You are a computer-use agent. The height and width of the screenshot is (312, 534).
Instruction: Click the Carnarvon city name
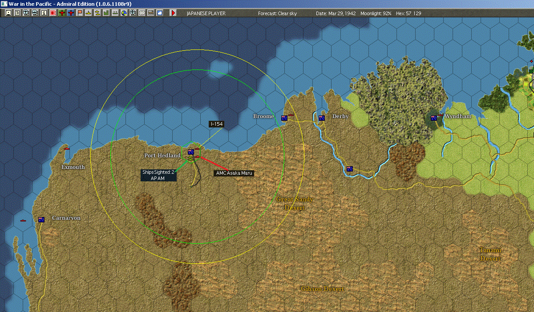point(66,218)
